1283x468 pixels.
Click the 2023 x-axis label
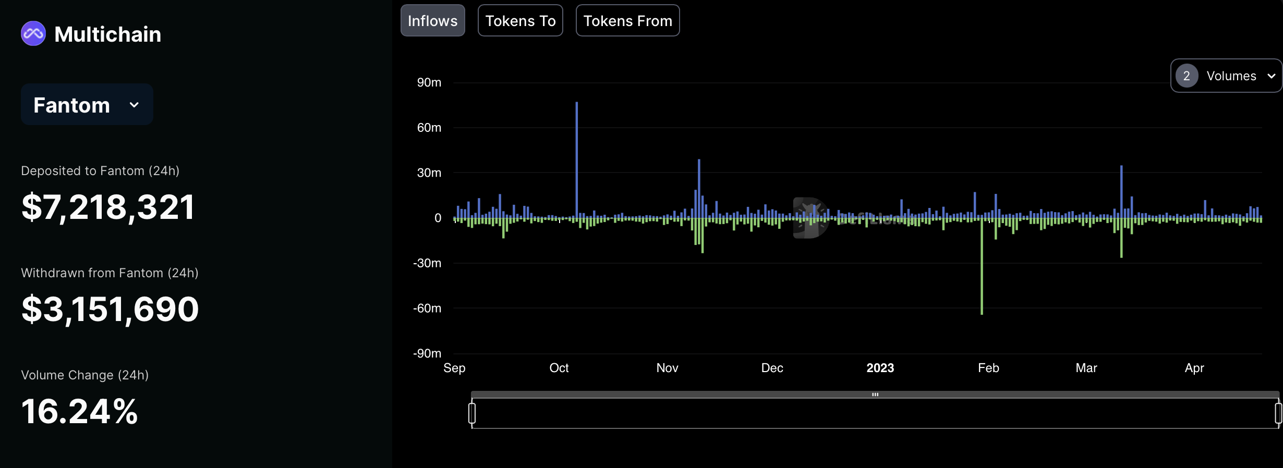pos(880,368)
